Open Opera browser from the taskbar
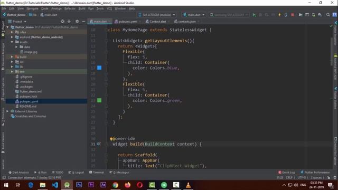The width and height of the screenshot is (338, 190). coord(139,185)
